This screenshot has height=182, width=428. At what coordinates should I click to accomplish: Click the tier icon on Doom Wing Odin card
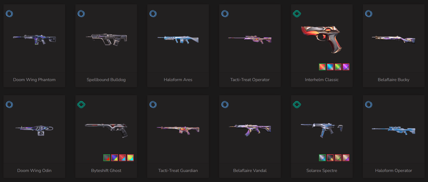click(x=9, y=104)
